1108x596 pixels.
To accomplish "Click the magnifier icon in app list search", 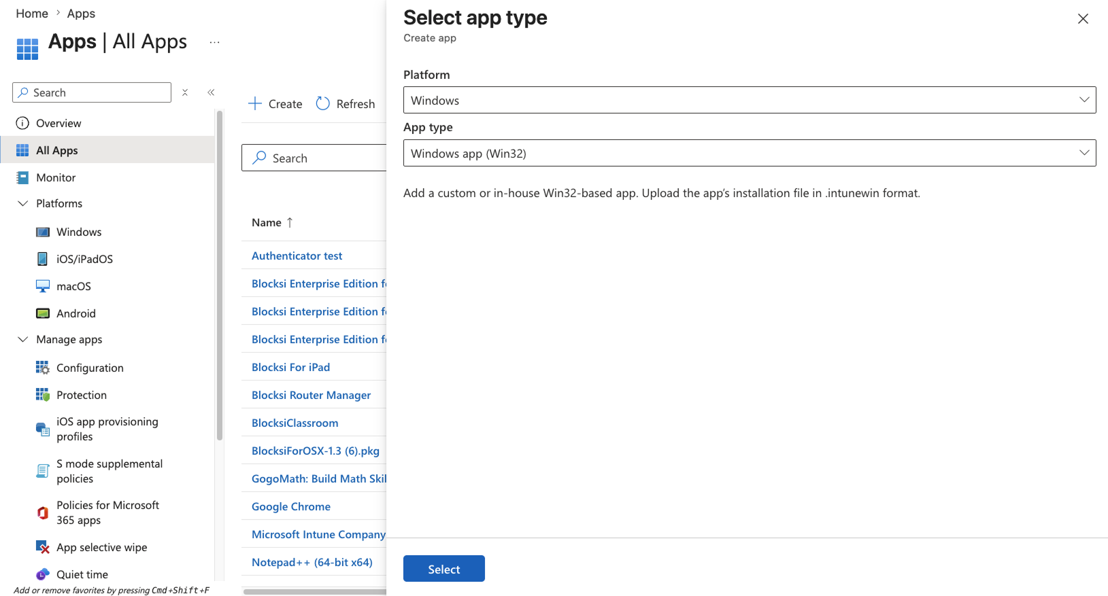I will point(259,158).
